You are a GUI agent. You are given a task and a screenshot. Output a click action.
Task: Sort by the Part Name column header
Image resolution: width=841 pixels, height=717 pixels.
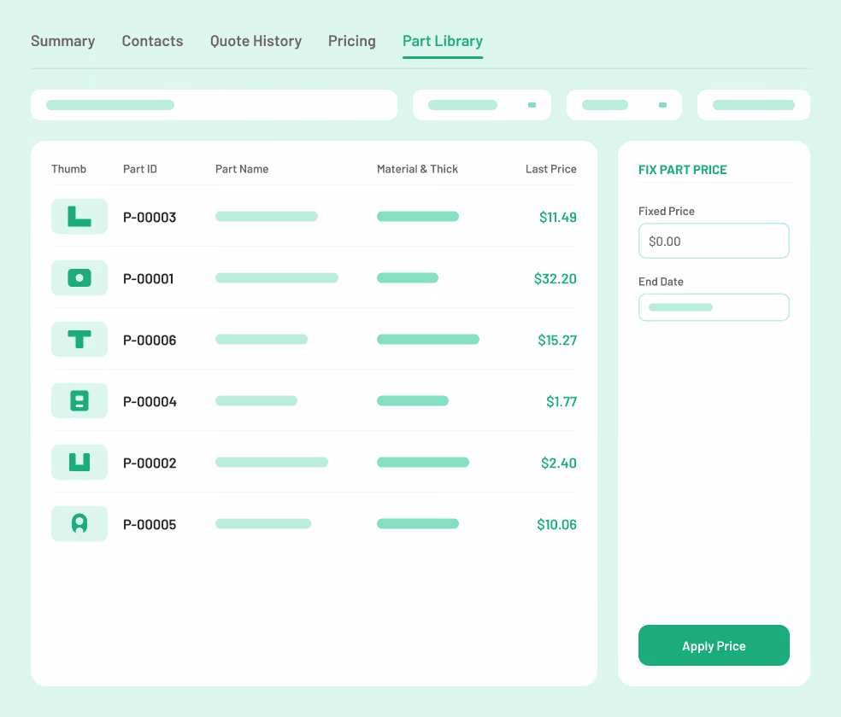point(242,169)
